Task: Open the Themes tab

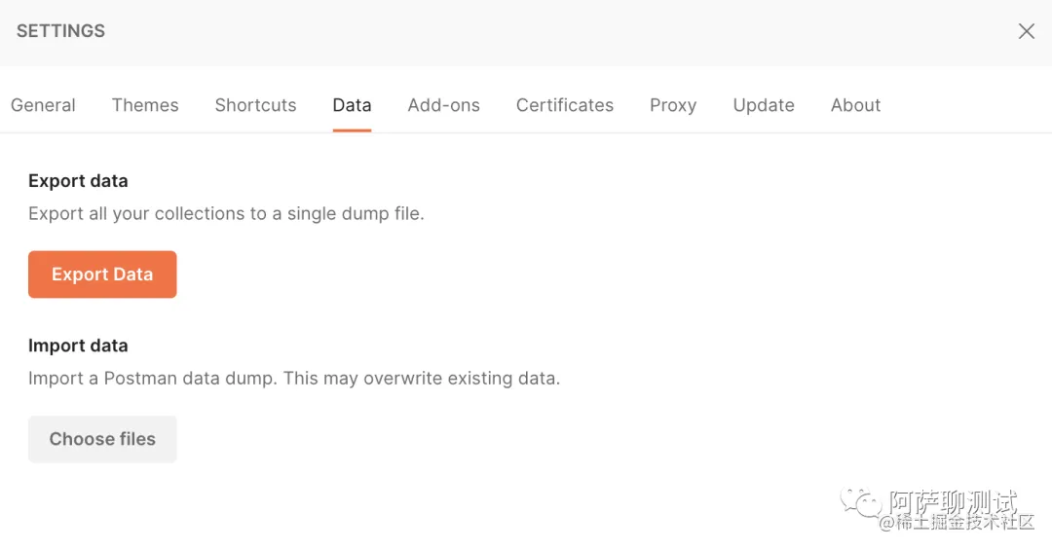Action: tap(145, 105)
